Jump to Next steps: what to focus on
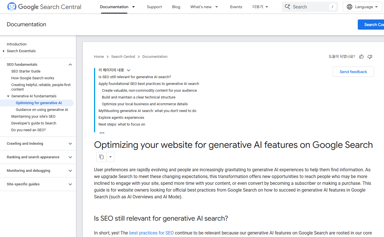The image size is (384, 237). coord(122,124)
